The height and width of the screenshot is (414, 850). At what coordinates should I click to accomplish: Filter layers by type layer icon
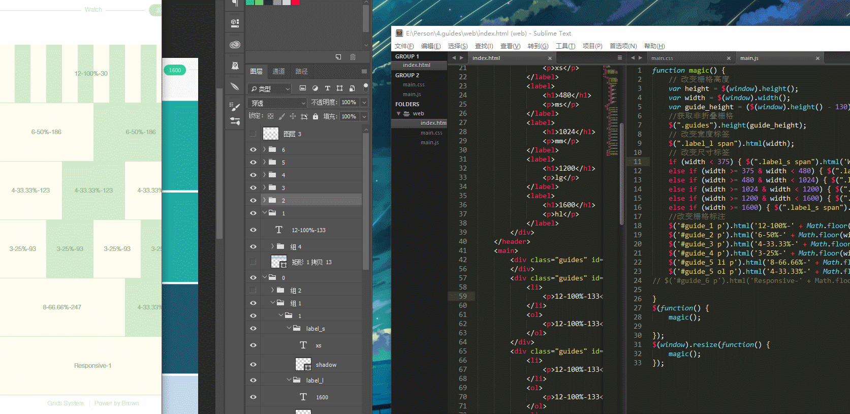pyautogui.click(x=328, y=88)
